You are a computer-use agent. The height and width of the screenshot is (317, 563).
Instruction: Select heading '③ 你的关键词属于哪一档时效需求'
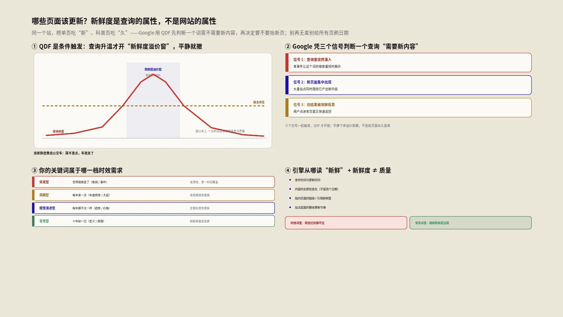(x=77, y=170)
